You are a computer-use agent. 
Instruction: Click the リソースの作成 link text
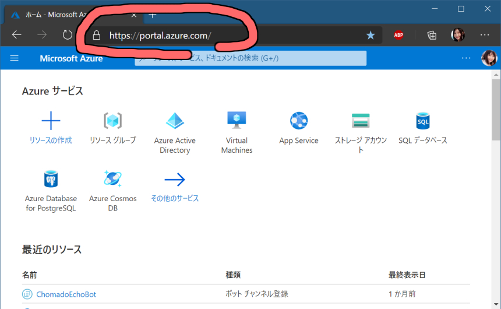pyautogui.click(x=51, y=140)
